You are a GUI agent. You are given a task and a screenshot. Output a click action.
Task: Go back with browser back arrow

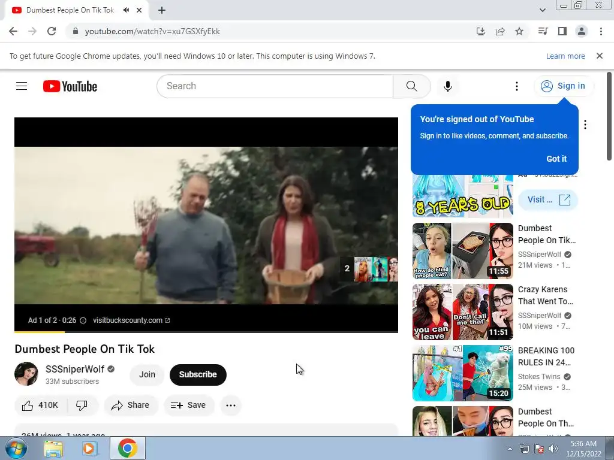pos(13,31)
